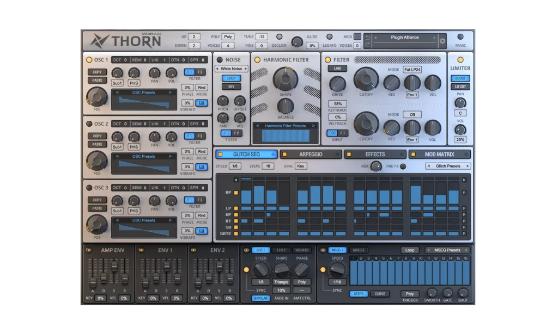Click the AMP ENV settings icon
The width and height of the screenshot is (558, 333).
(89, 250)
